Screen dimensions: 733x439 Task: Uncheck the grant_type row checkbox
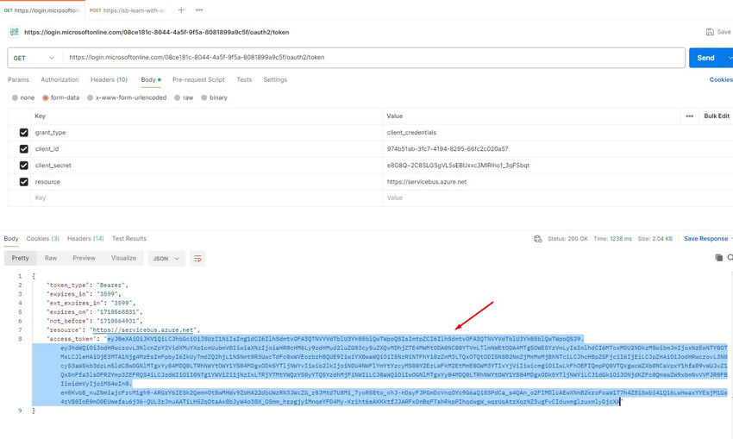(23, 133)
